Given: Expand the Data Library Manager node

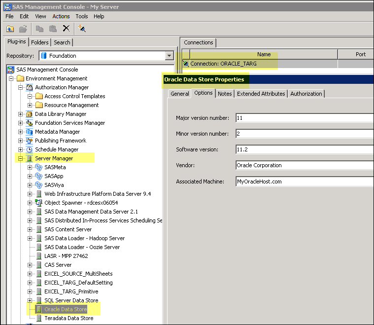Looking at the screenshot, I should (21, 114).
